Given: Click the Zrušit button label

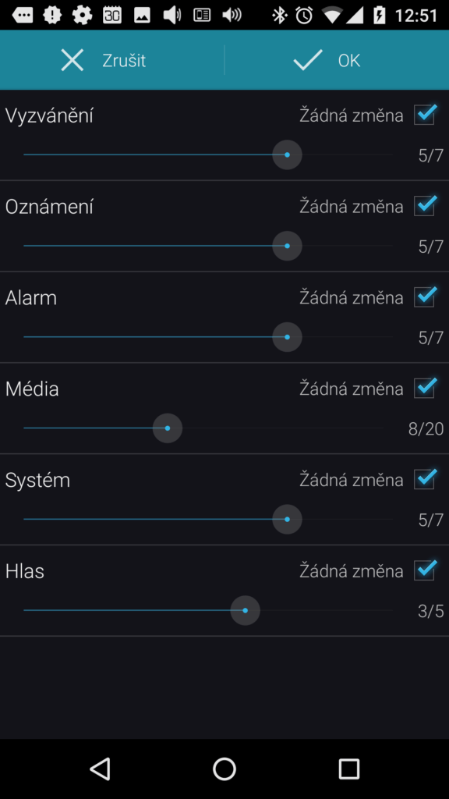Looking at the screenshot, I should coord(124,61).
